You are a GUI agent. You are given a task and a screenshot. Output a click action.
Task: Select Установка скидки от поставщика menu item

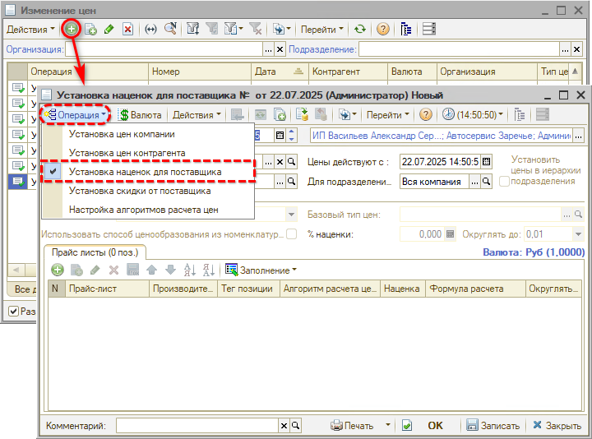click(140, 191)
